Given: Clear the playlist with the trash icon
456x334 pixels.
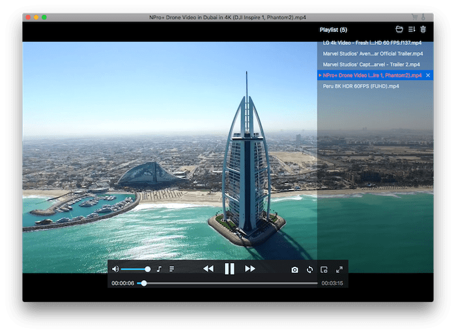Looking at the screenshot, I should tap(423, 29).
